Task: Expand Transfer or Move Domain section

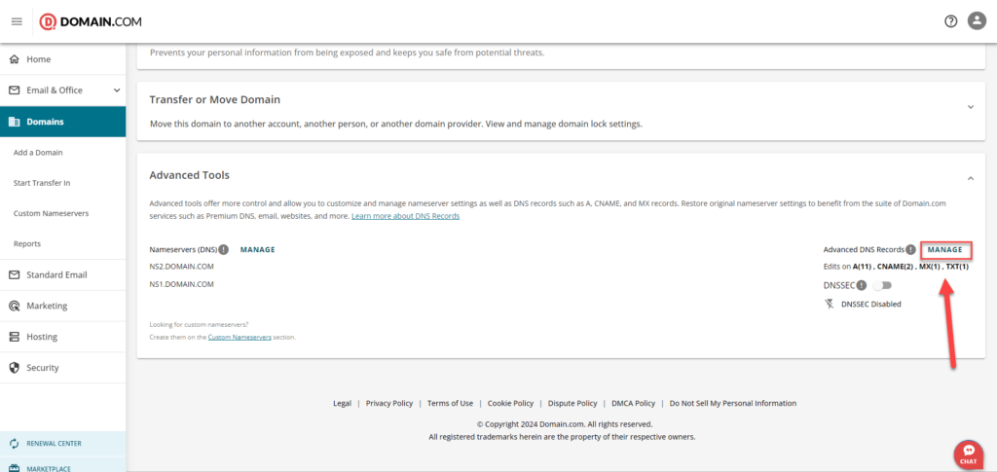Action: 970,106
